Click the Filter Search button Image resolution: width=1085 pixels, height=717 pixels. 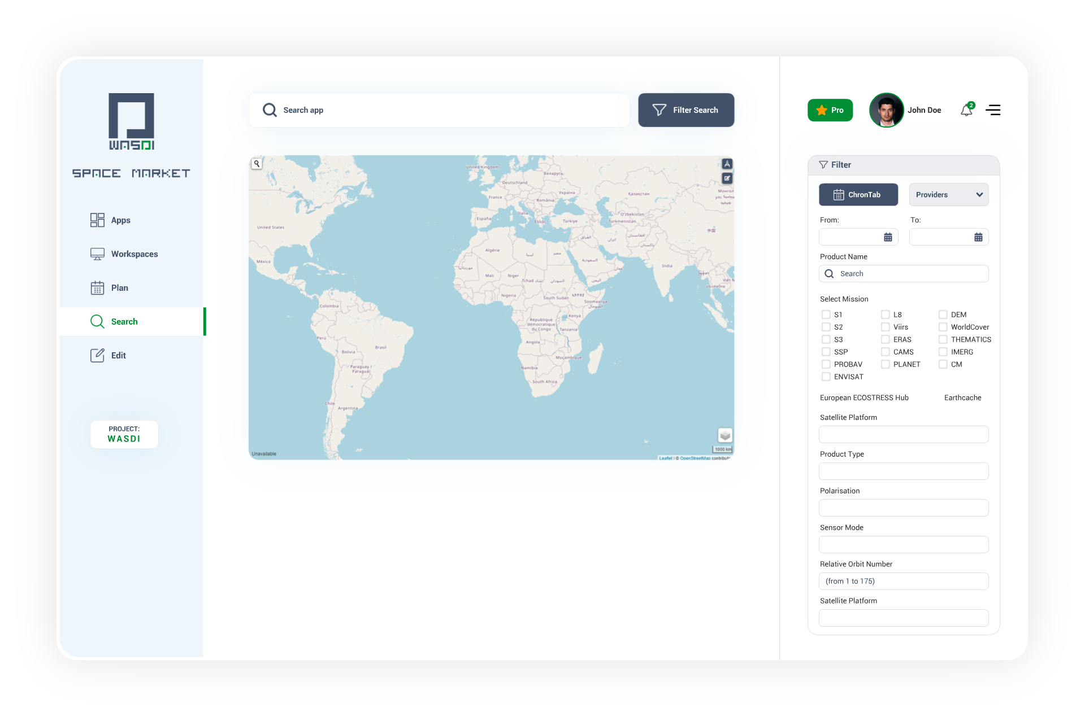(x=685, y=110)
